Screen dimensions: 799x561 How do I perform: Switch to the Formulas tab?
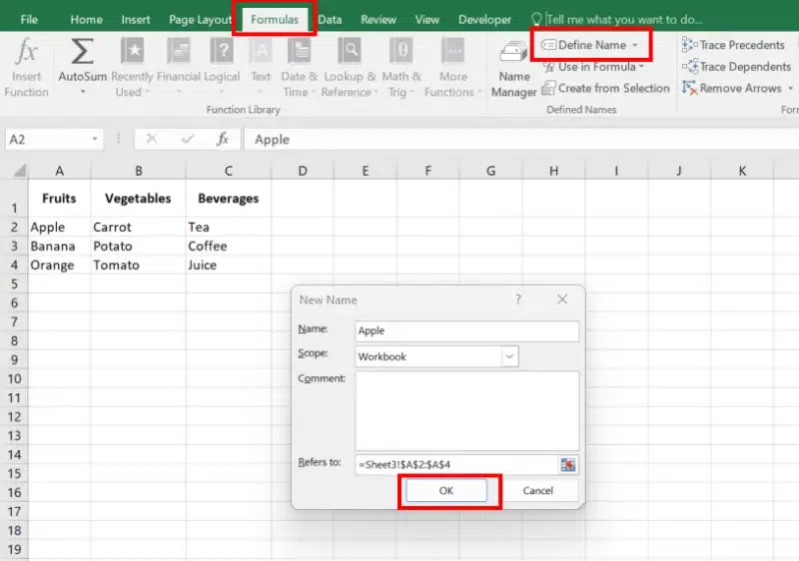[274, 19]
